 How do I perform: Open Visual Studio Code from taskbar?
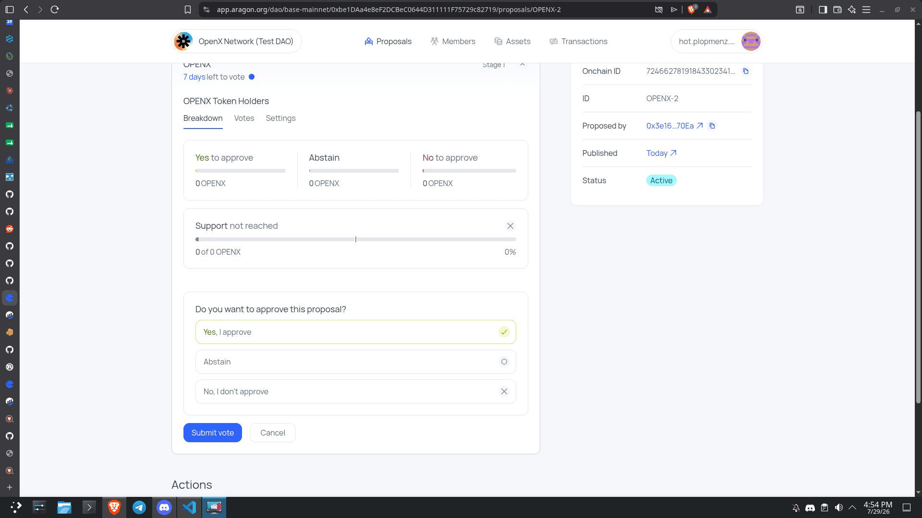189,507
